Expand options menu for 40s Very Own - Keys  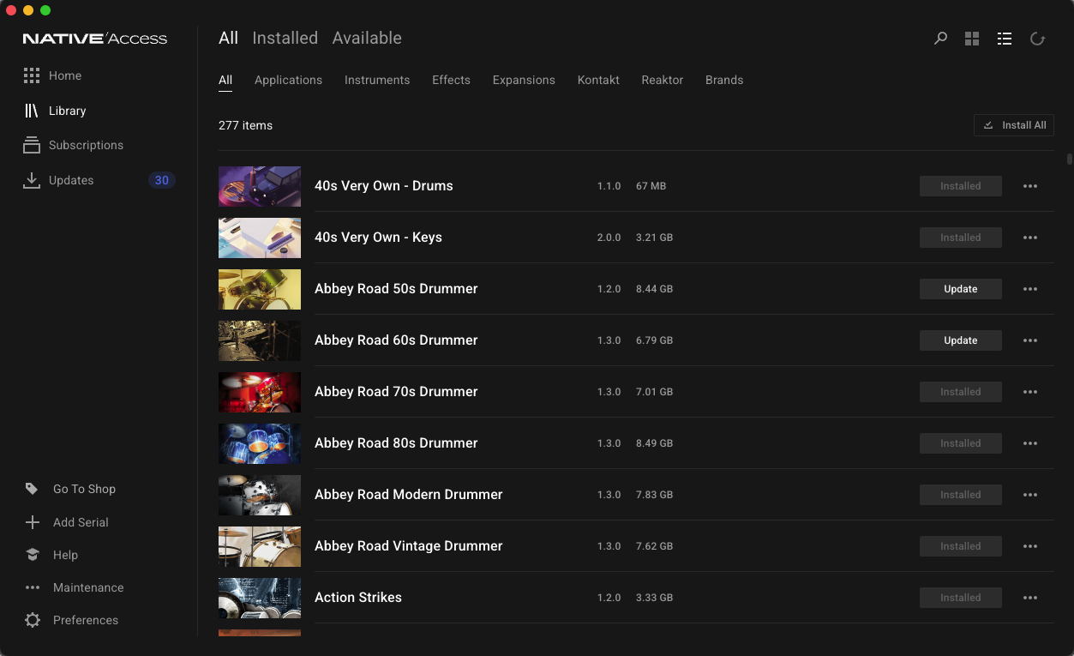pos(1030,238)
